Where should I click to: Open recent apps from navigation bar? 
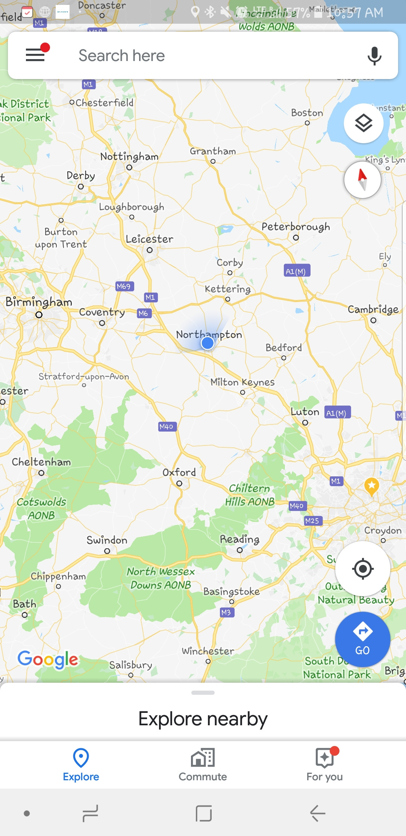pos(90,813)
